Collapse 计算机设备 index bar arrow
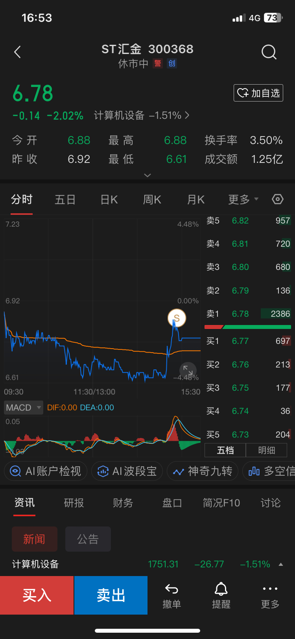The width and height of the screenshot is (295, 639). point(281,564)
